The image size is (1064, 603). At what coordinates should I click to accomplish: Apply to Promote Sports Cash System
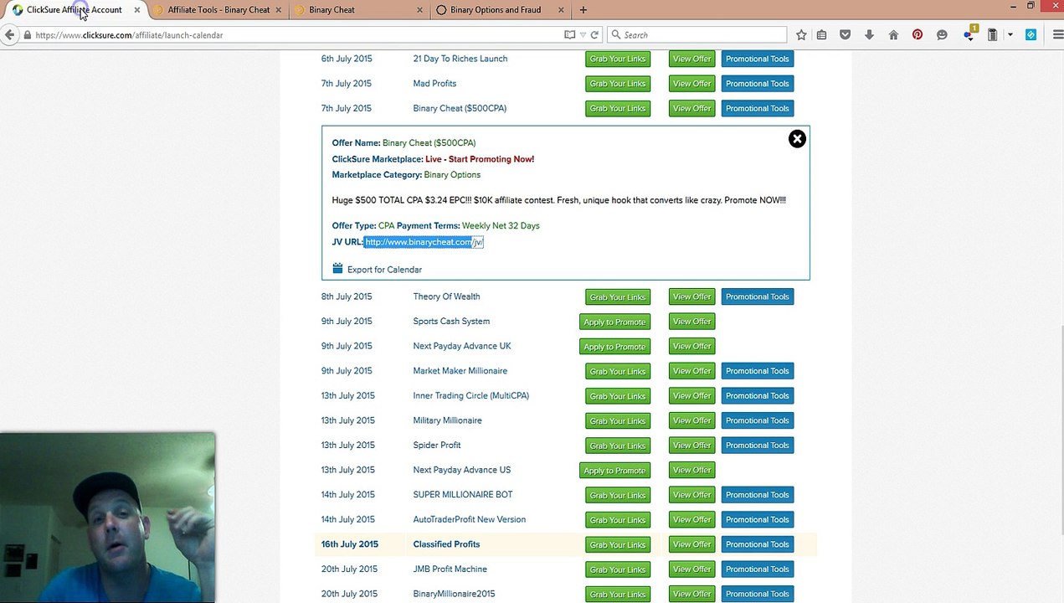(614, 322)
